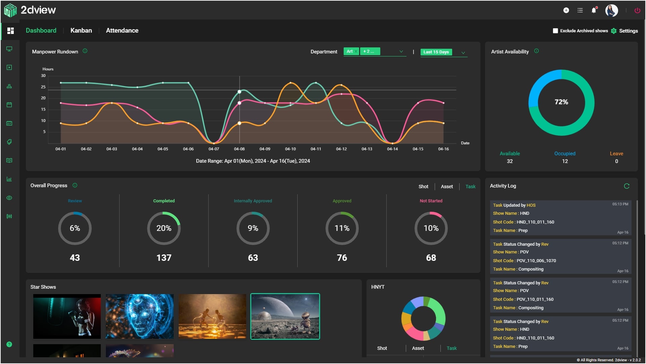
Task: Click the plus icon to create new item
Action: pos(567,10)
